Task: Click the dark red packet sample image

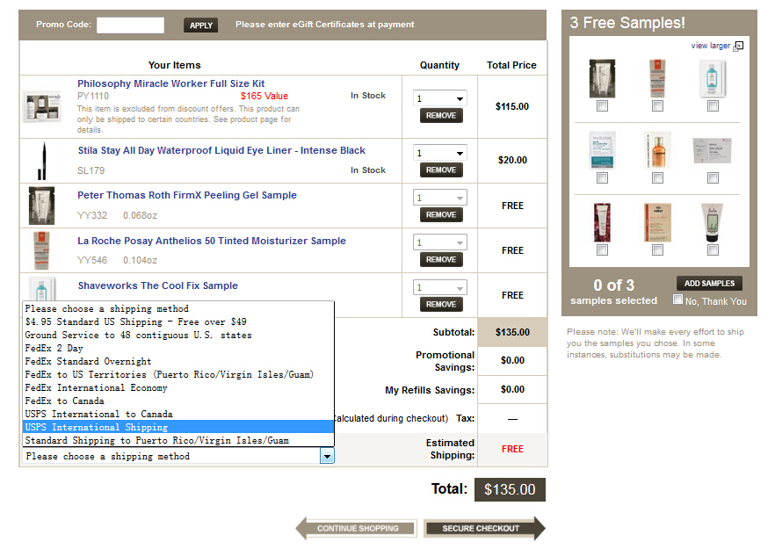Action: pyautogui.click(x=602, y=222)
